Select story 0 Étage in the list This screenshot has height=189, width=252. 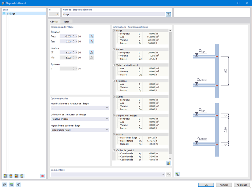(24, 14)
